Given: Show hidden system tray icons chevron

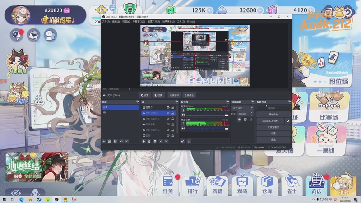Looking at the screenshot, I should [x=313, y=199].
